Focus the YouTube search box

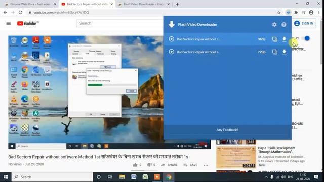click(x=120, y=23)
